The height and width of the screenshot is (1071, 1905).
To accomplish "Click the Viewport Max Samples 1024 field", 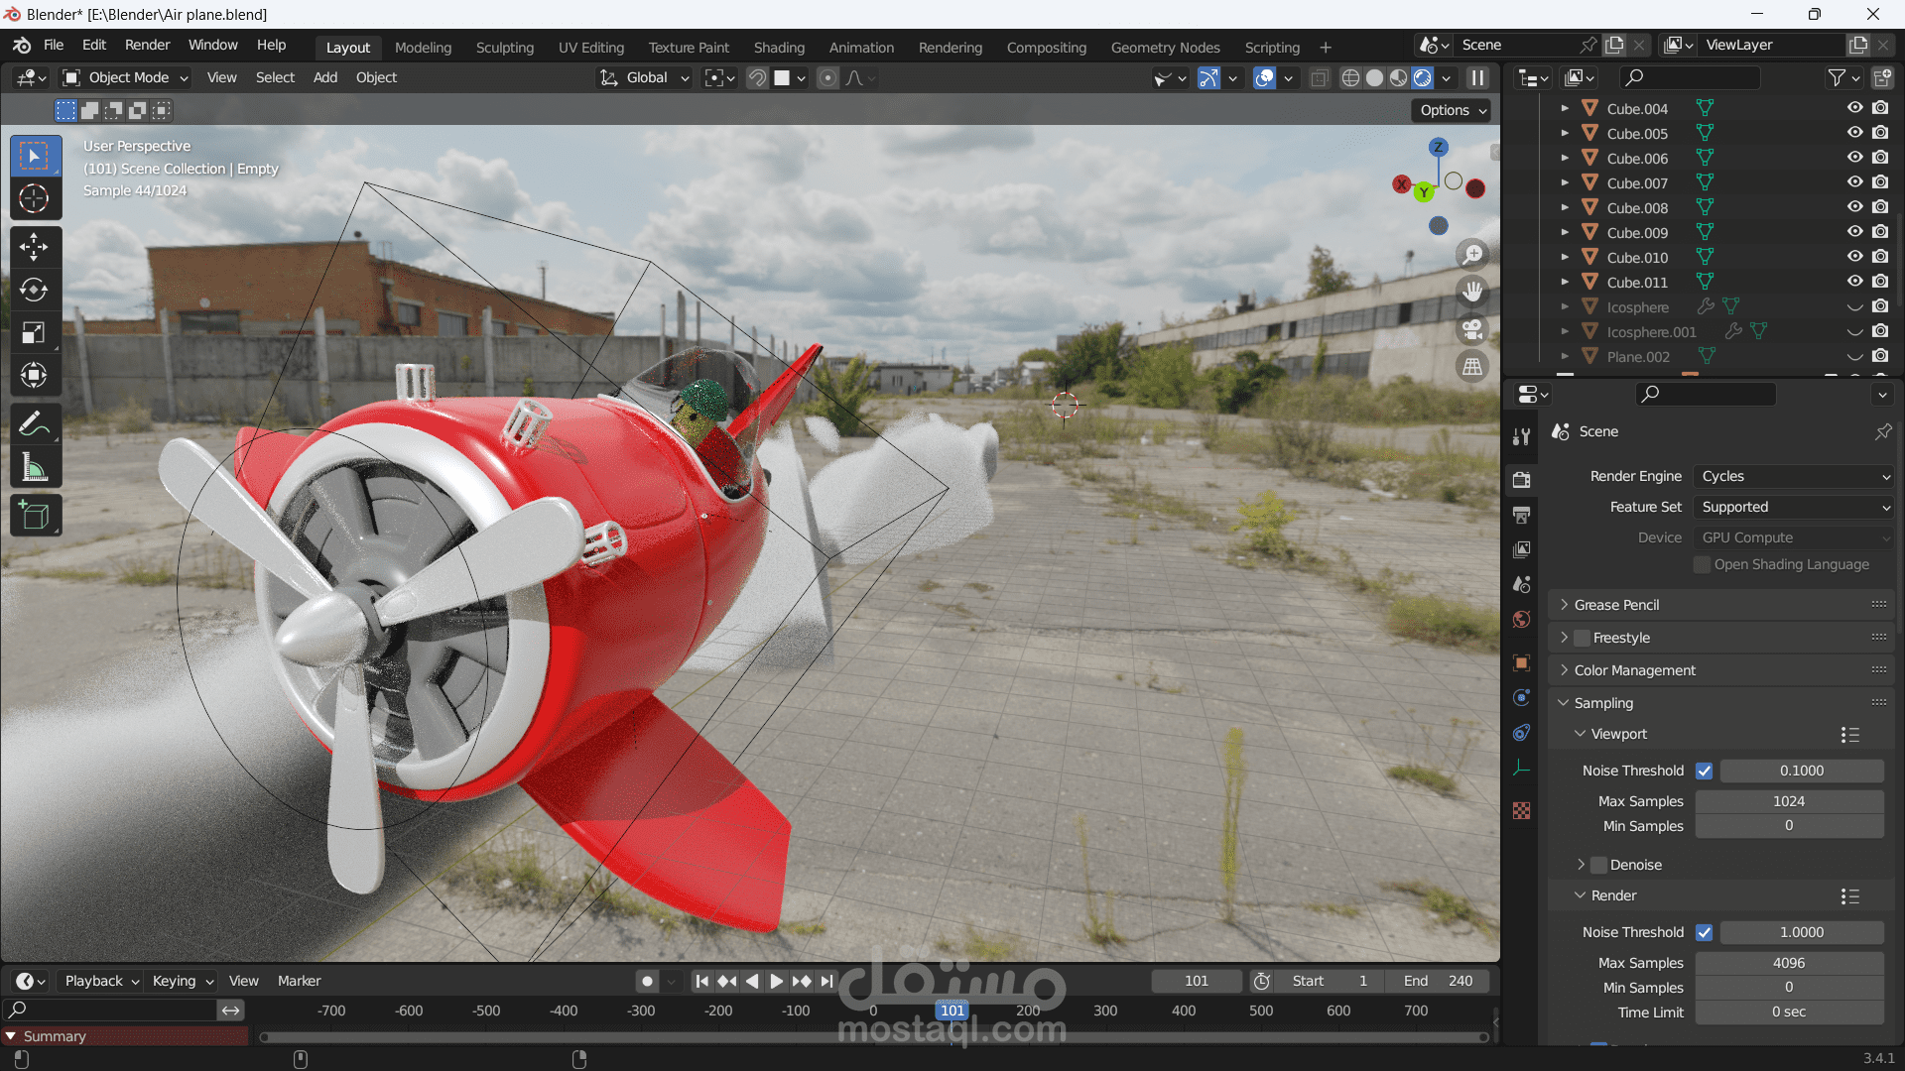I will pos(1789,801).
